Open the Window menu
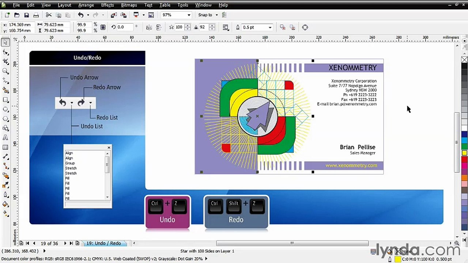 pos(203,5)
